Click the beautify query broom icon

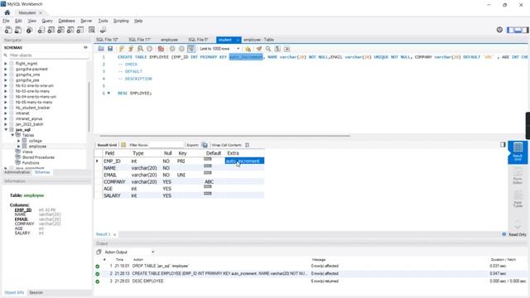pos(259,49)
